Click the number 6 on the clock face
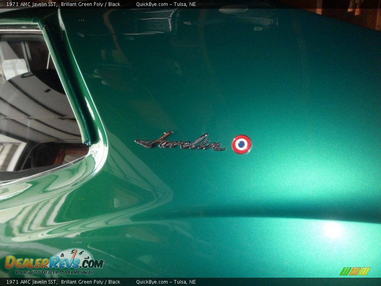The image size is (381, 286). 81,252
